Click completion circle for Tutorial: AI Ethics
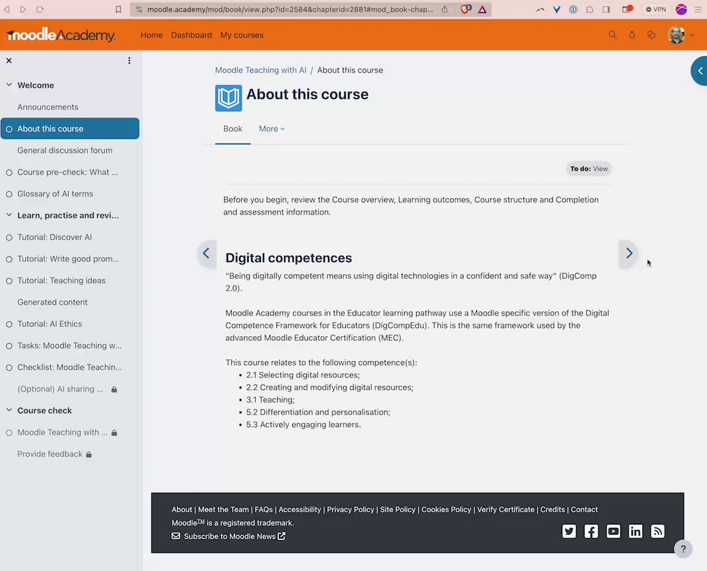The height and width of the screenshot is (571, 707). point(9,324)
